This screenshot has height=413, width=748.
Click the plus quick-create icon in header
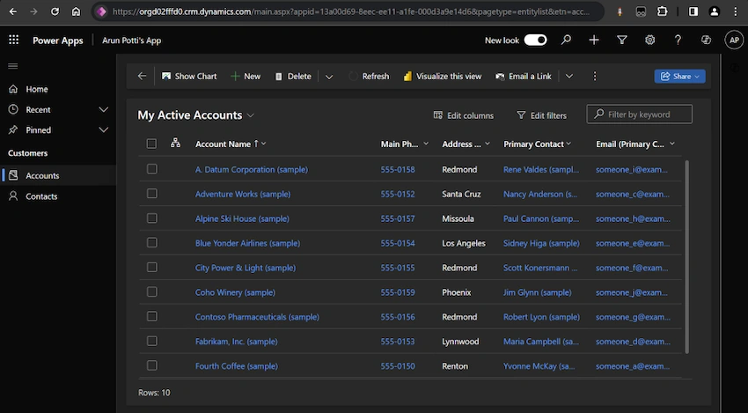pyautogui.click(x=594, y=41)
